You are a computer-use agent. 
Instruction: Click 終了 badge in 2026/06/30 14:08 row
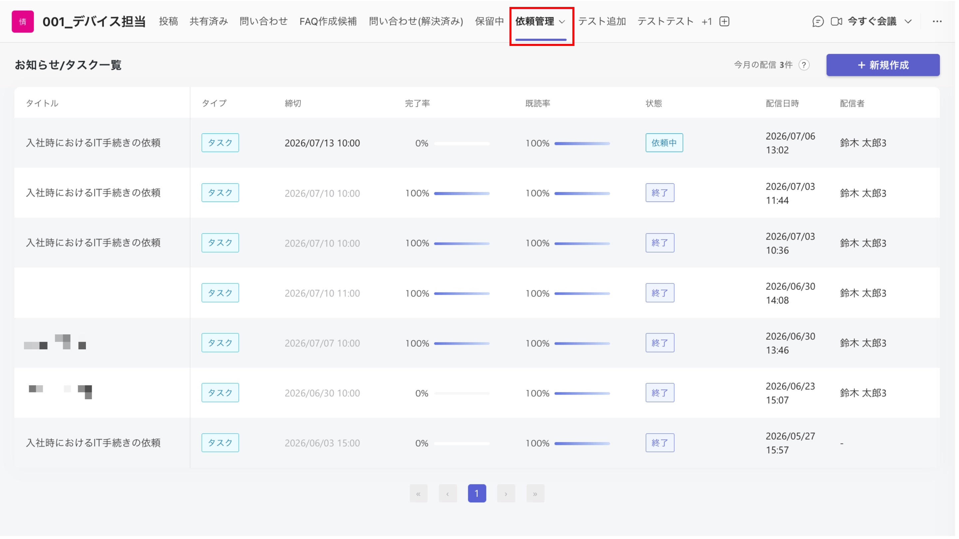tap(660, 293)
